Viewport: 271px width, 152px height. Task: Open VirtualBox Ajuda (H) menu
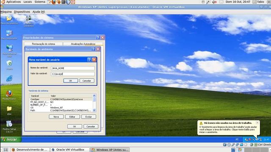pos(39,12)
